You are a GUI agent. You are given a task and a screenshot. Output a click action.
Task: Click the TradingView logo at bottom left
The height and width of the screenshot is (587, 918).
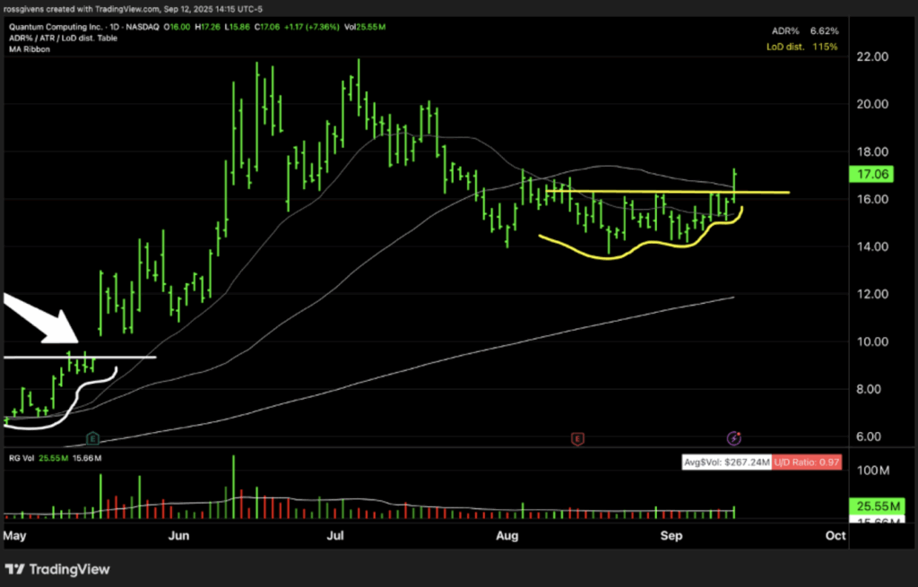click(x=57, y=569)
